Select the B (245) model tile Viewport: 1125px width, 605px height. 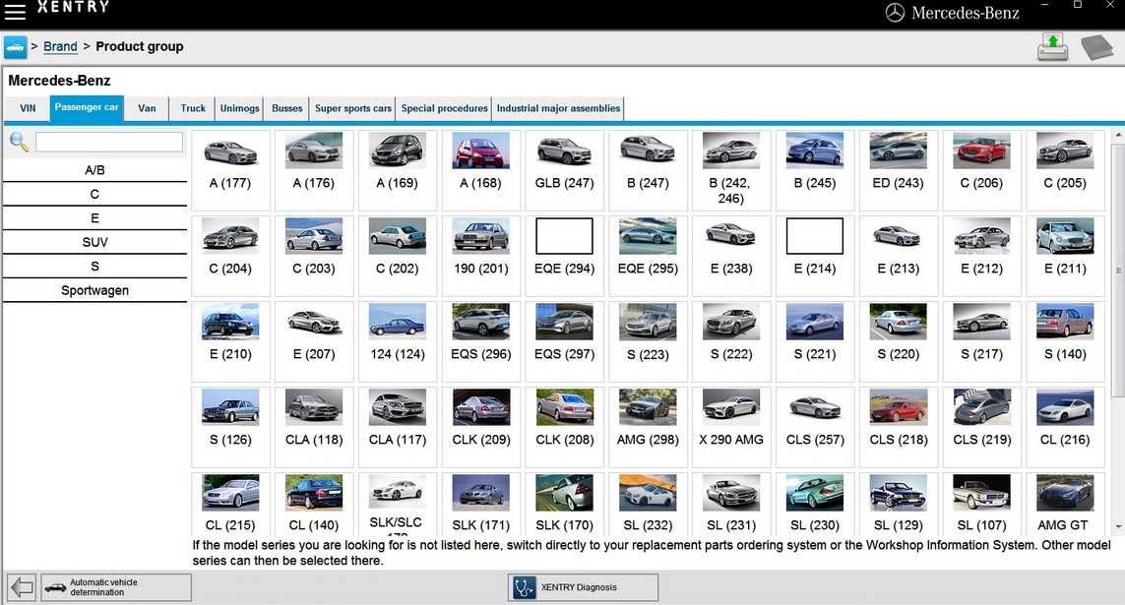(x=815, y=170)
